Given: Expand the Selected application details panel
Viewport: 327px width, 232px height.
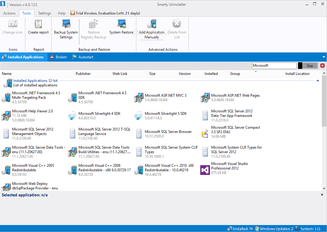Looking at the screenshot, I should tap(322, 195).
